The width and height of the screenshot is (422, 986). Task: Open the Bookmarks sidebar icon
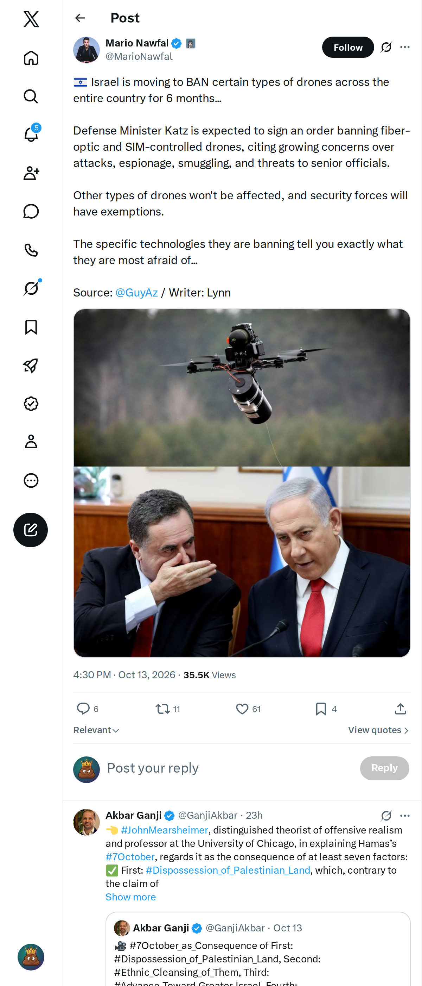(x=31, y=327)
